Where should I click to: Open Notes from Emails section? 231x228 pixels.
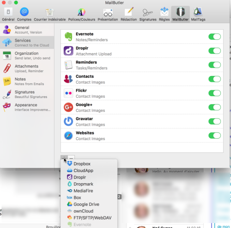(27, 81)
